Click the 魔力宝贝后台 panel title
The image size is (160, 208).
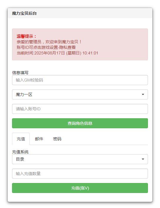pos(24,13)
